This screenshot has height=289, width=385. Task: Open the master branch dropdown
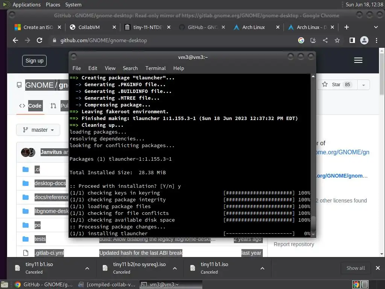coord(38,130)
